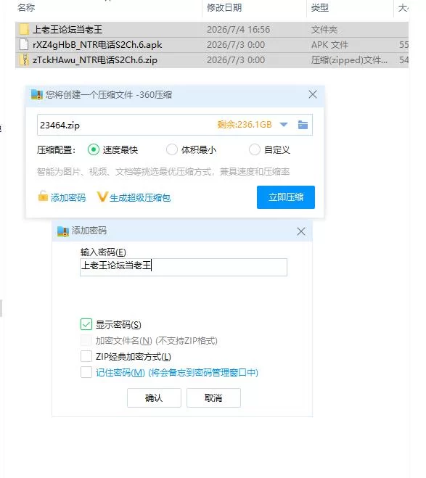
Task: Click the zip icon of zTckHAwu_NTR电话S2Ch.6.zip
Action: click(24, 59)
